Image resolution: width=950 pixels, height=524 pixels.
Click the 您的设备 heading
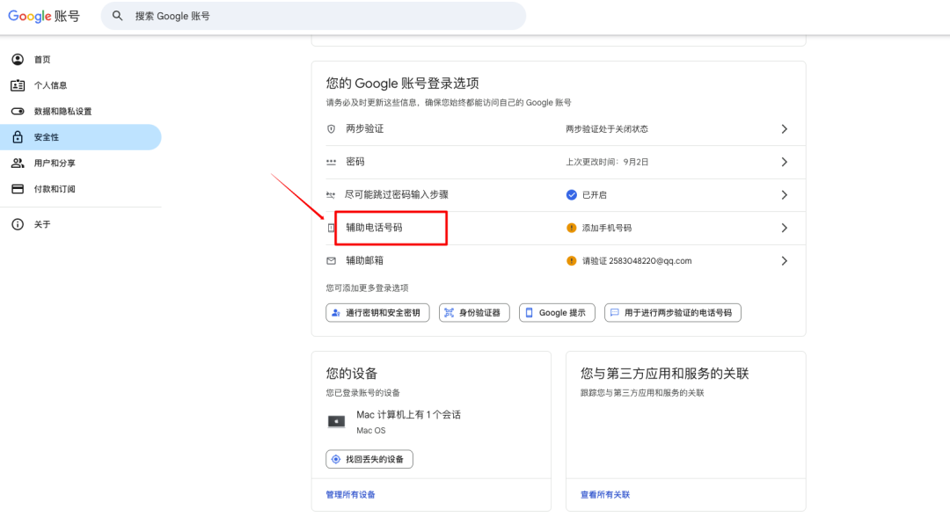[x=351, y=373]
